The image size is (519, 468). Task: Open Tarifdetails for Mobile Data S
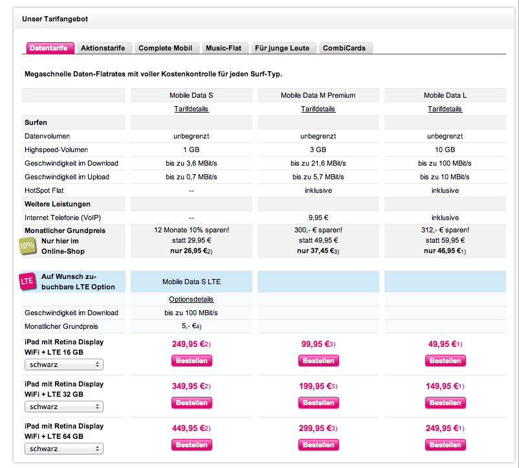pyautogui.click(x=191, y=109)
